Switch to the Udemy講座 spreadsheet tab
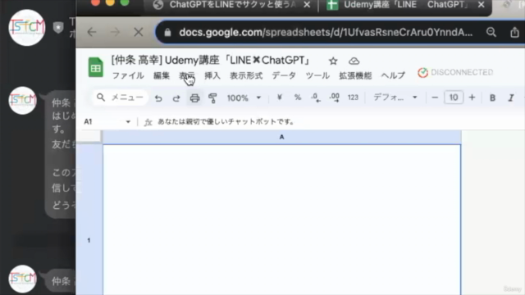 pos(405,5)
